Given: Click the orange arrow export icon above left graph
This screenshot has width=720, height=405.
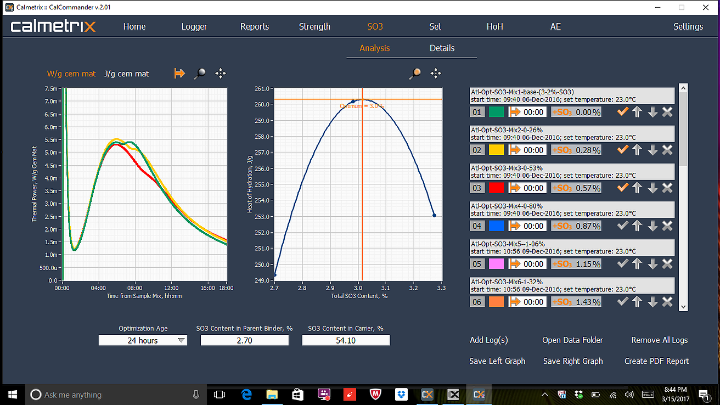Looking at the screenshot, I should pos(179,73).
